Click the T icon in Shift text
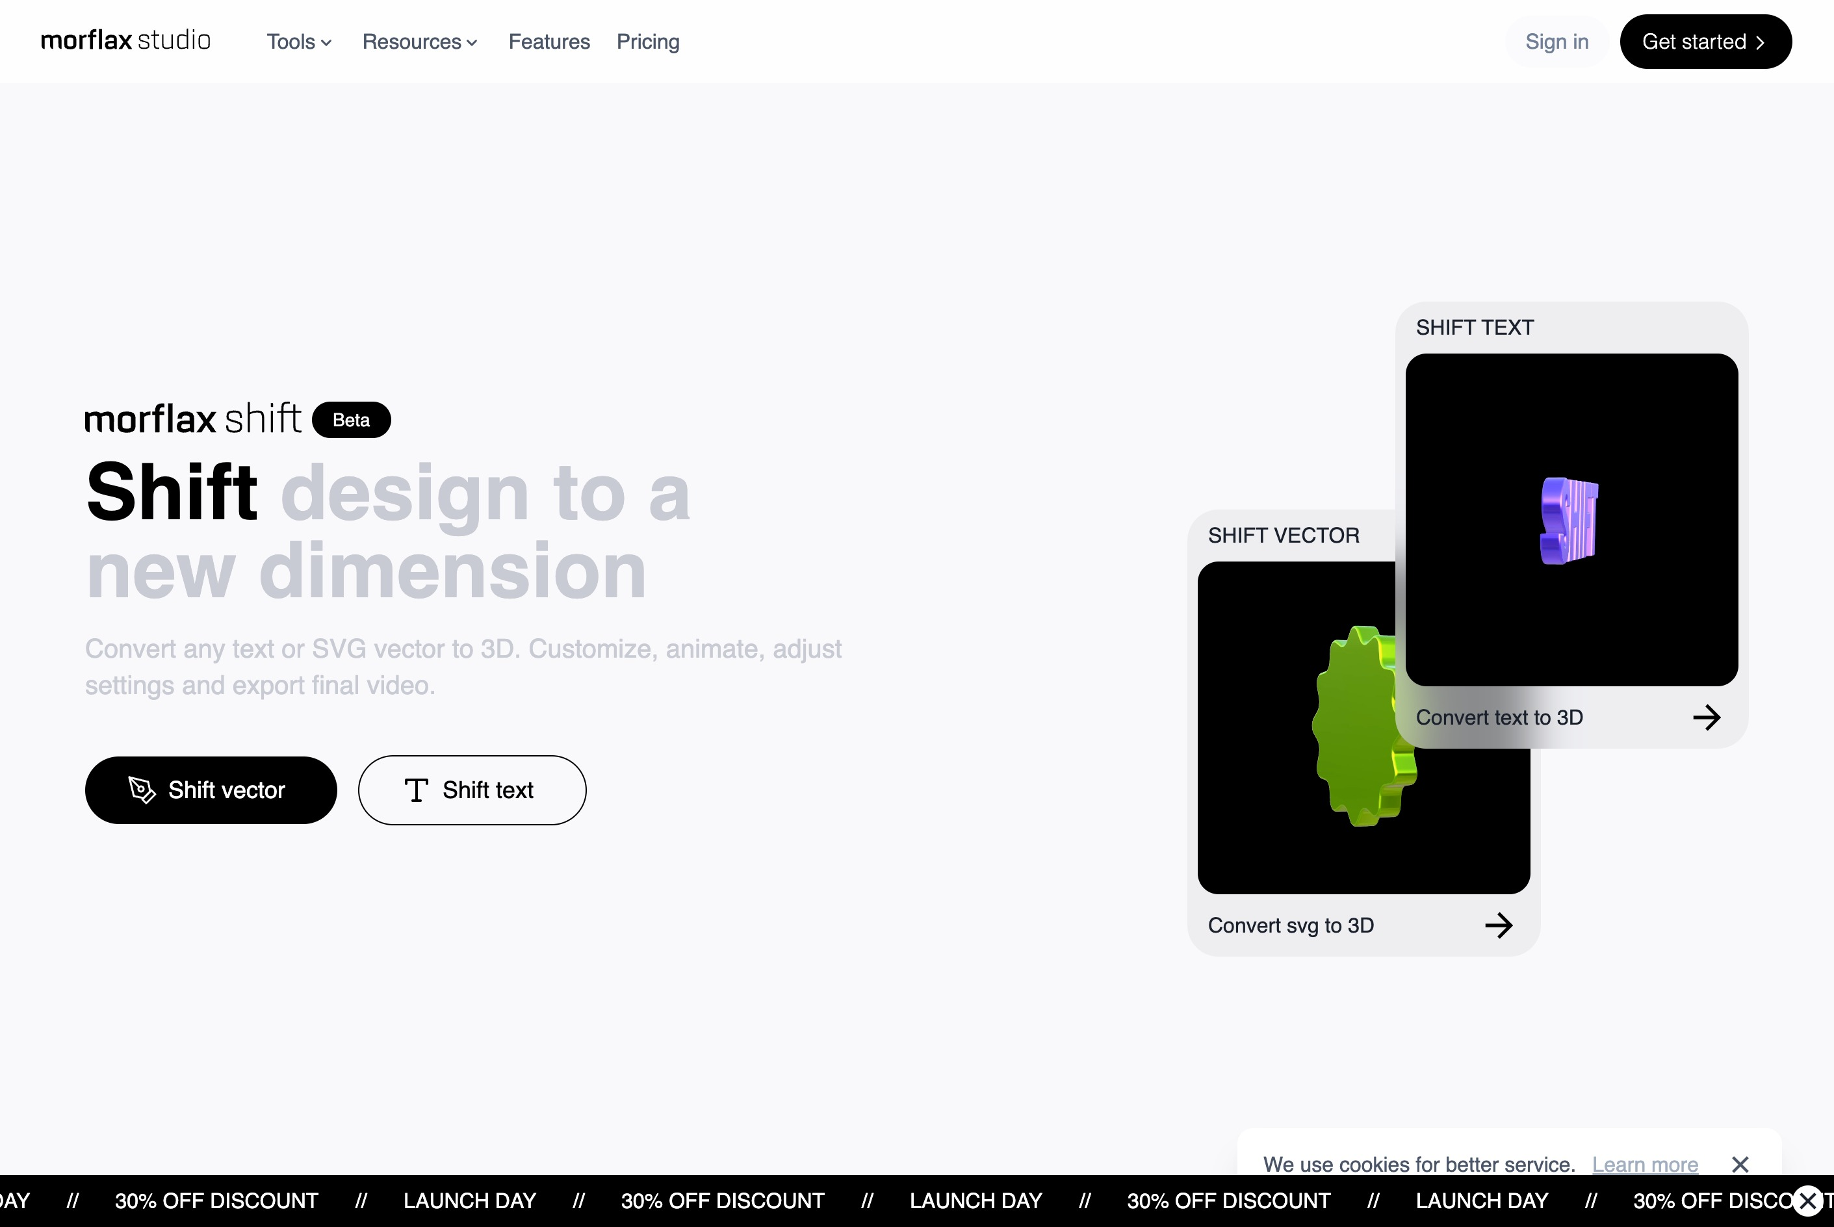This screenshot has height=1227, width=1834. [416, 790]
